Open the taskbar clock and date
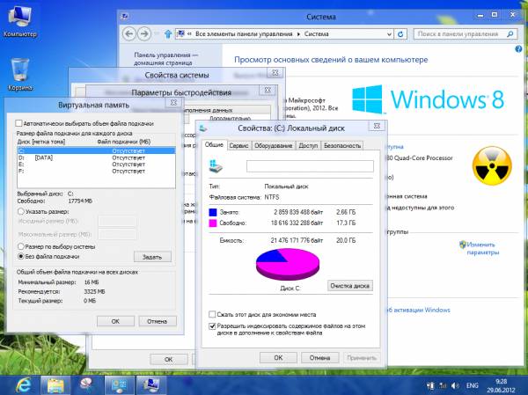 501,386
